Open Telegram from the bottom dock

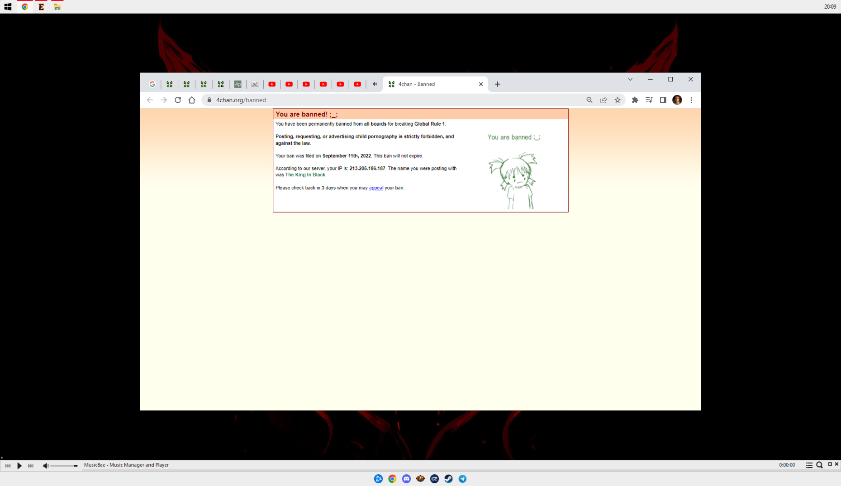point(462,479)
